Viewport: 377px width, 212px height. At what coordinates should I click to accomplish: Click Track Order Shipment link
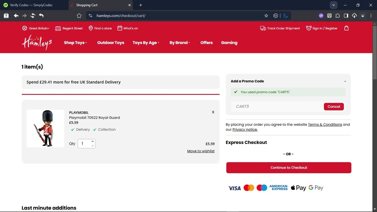pyautogui.click(x=284, y=28)
